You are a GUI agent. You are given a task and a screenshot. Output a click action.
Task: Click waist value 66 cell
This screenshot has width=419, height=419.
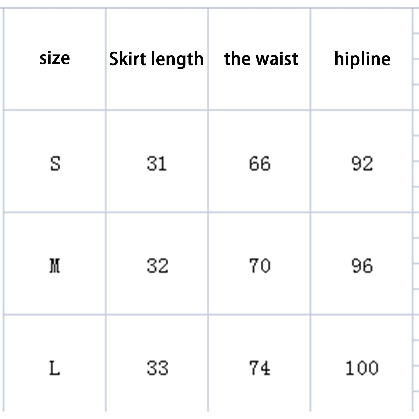pyautogui.click(x=260, y=164)
